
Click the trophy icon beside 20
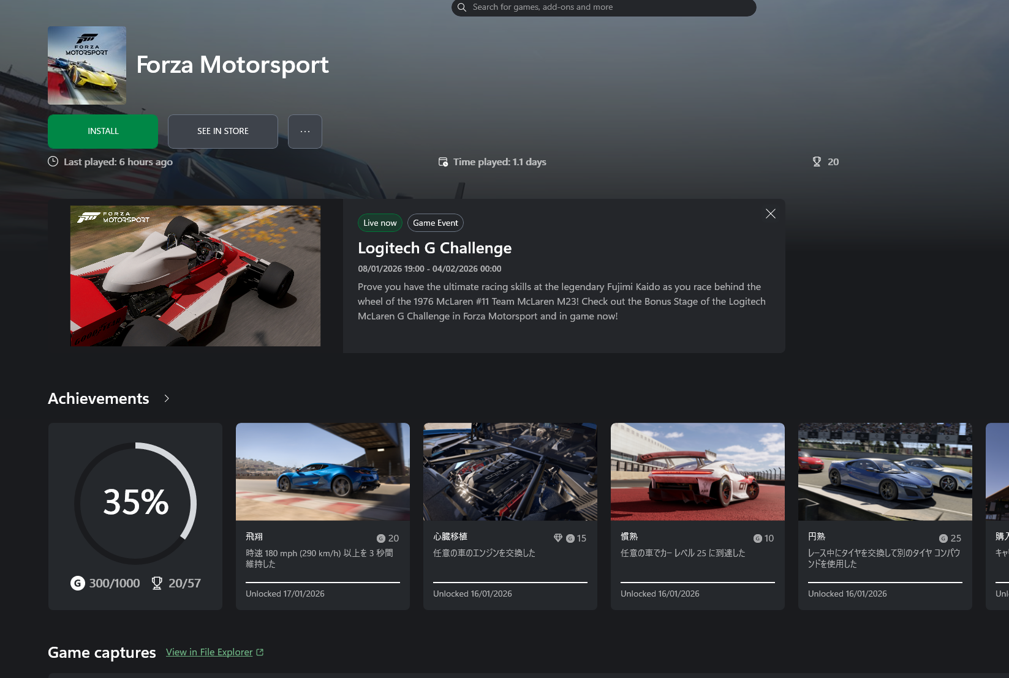(x=817, y=162)
